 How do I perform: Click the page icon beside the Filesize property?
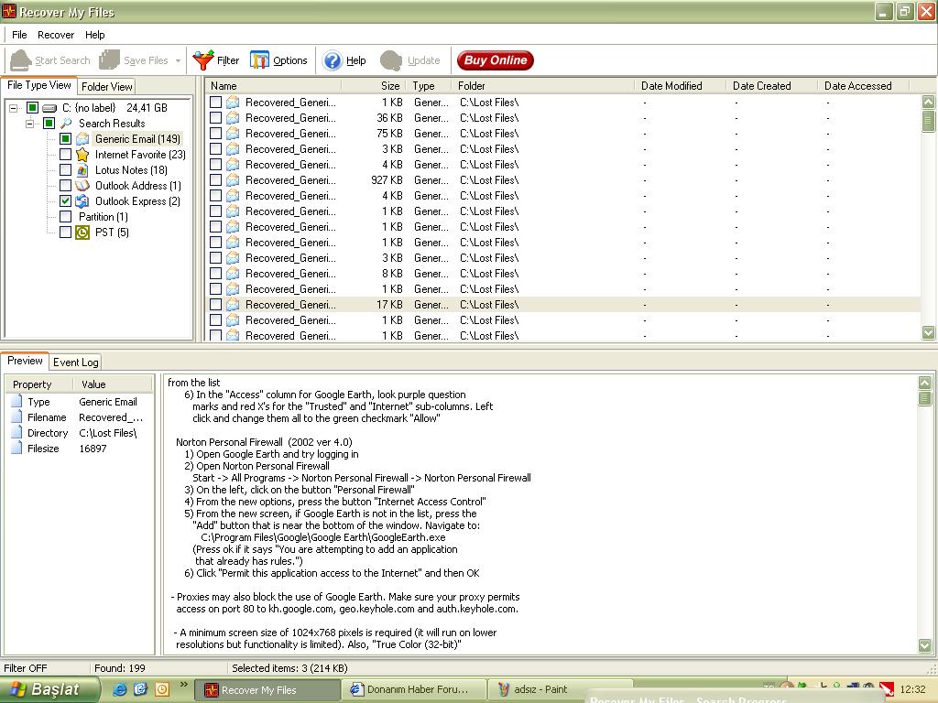(16, 448)
